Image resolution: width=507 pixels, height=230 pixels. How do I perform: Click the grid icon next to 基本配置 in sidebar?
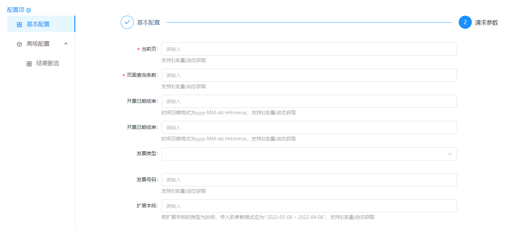click(19, 25)
